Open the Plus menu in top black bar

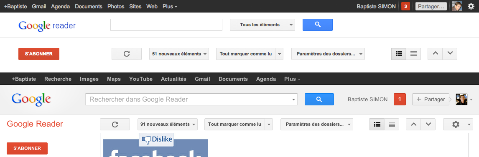[x=170, y=6]
